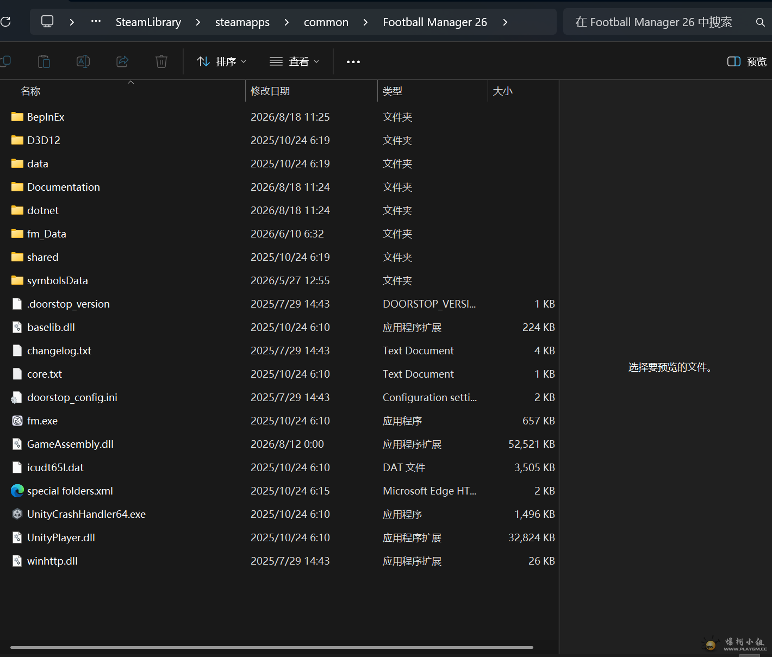Image resolution: width=772 pixels, height=657 pixels.
Task: Click the 657 KB size cell
Action: point(539,421)
